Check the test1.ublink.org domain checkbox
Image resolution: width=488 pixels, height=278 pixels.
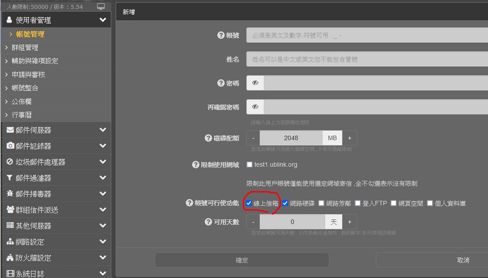click(250, 164)
